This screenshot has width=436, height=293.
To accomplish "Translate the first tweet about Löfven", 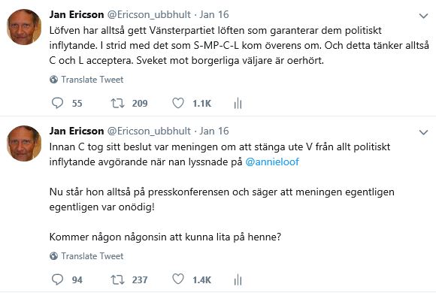I will point(92,80).
